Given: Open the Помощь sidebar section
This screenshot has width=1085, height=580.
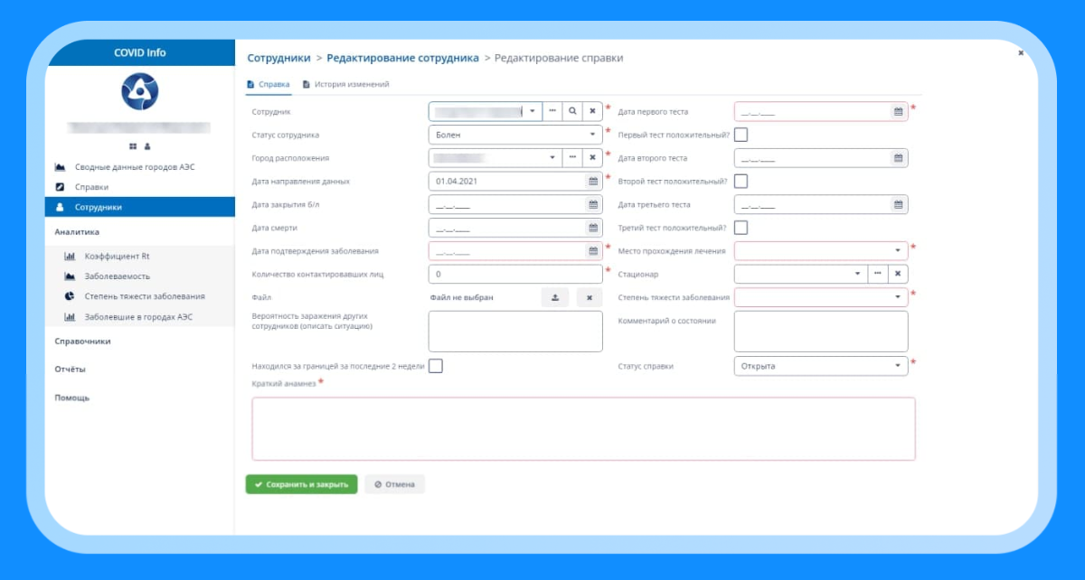Looking at the screenshot, I should click(x=71, y=398).
